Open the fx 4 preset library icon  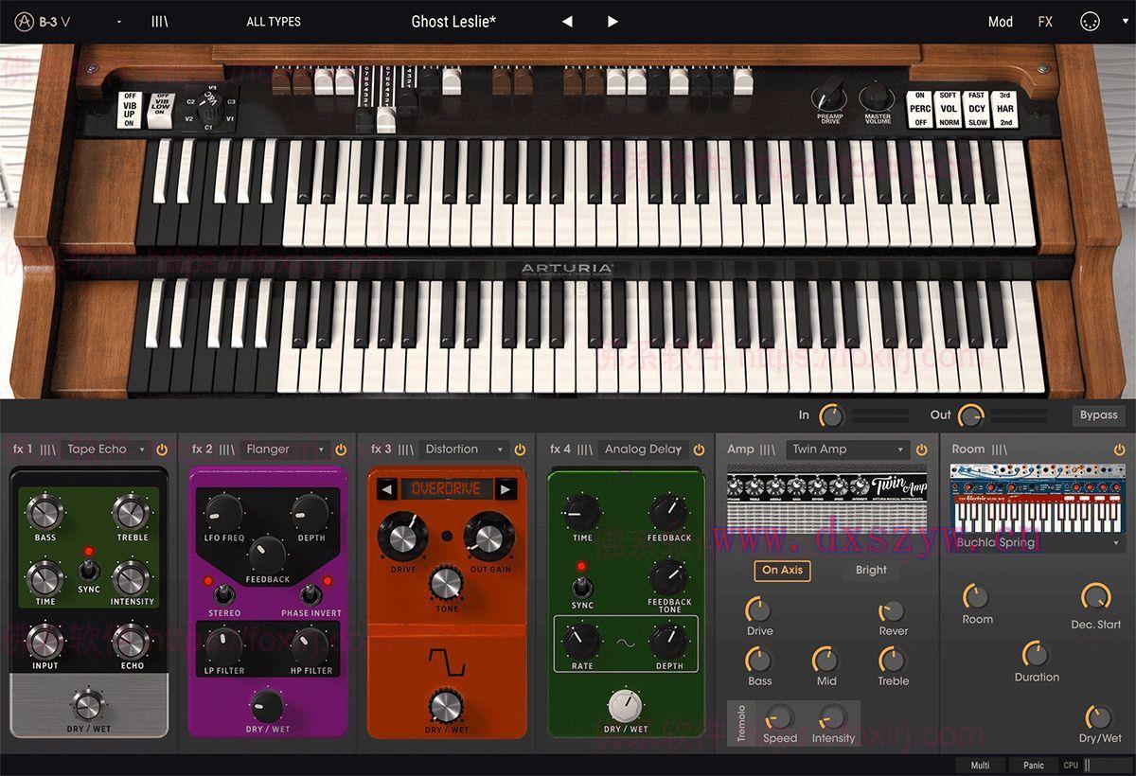coord(585,450)
